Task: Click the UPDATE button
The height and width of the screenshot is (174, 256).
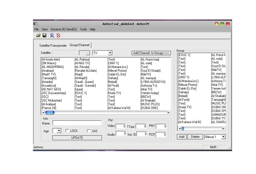Action: click(x=77, y=138)
